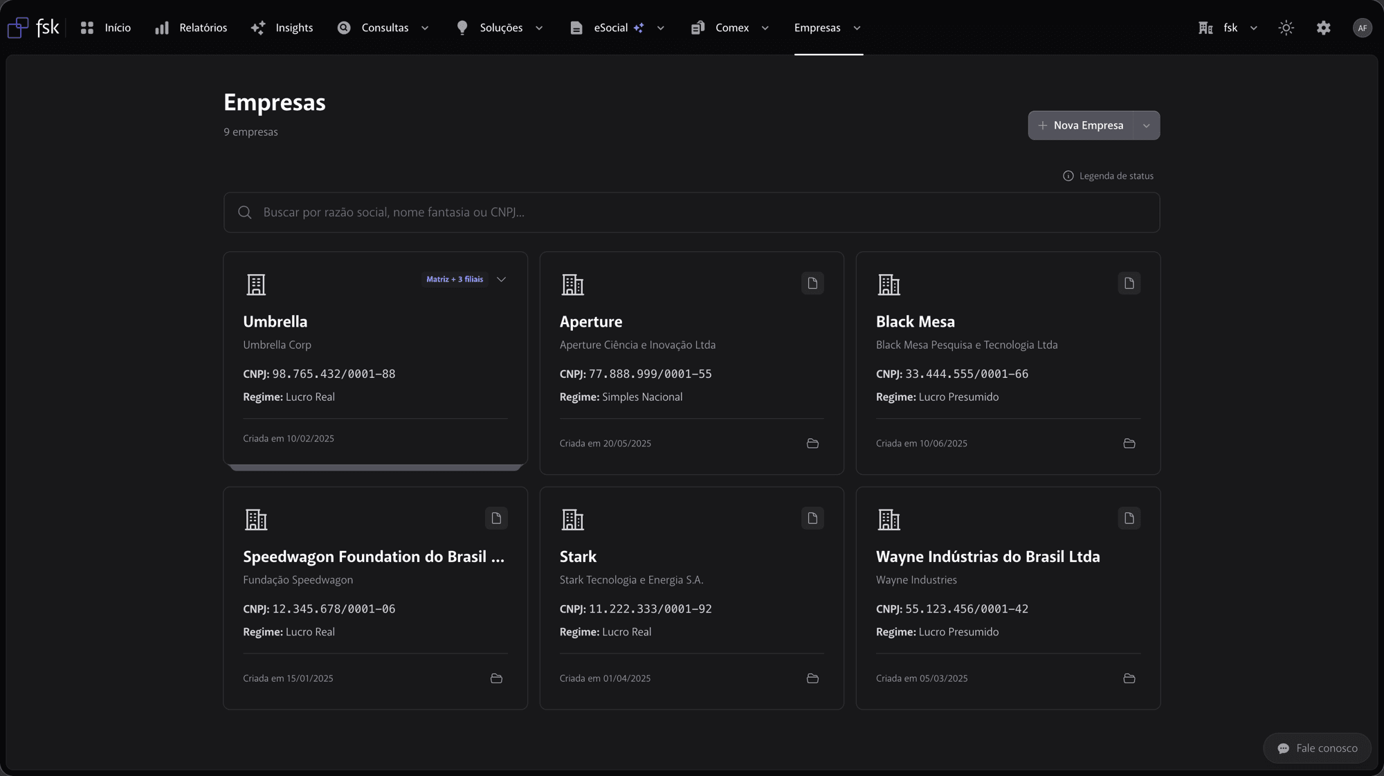Open the document icon on Stark card
1384x776 pixels.
coord(812,518)
